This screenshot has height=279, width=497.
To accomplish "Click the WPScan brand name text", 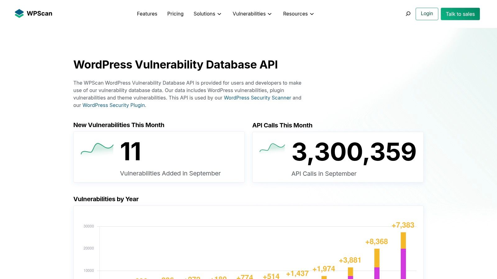I will pos(39,13).
